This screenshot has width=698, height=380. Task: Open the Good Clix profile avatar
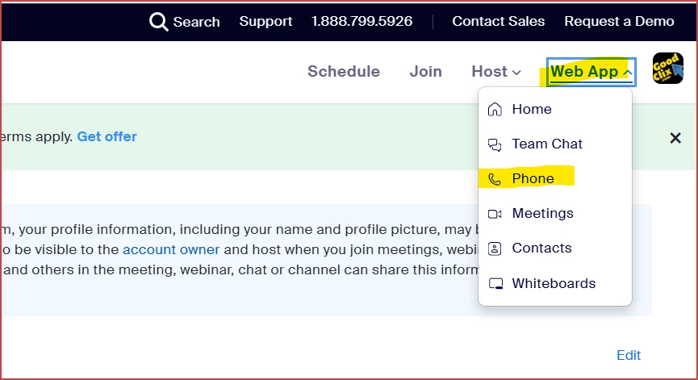pos(667,68)
